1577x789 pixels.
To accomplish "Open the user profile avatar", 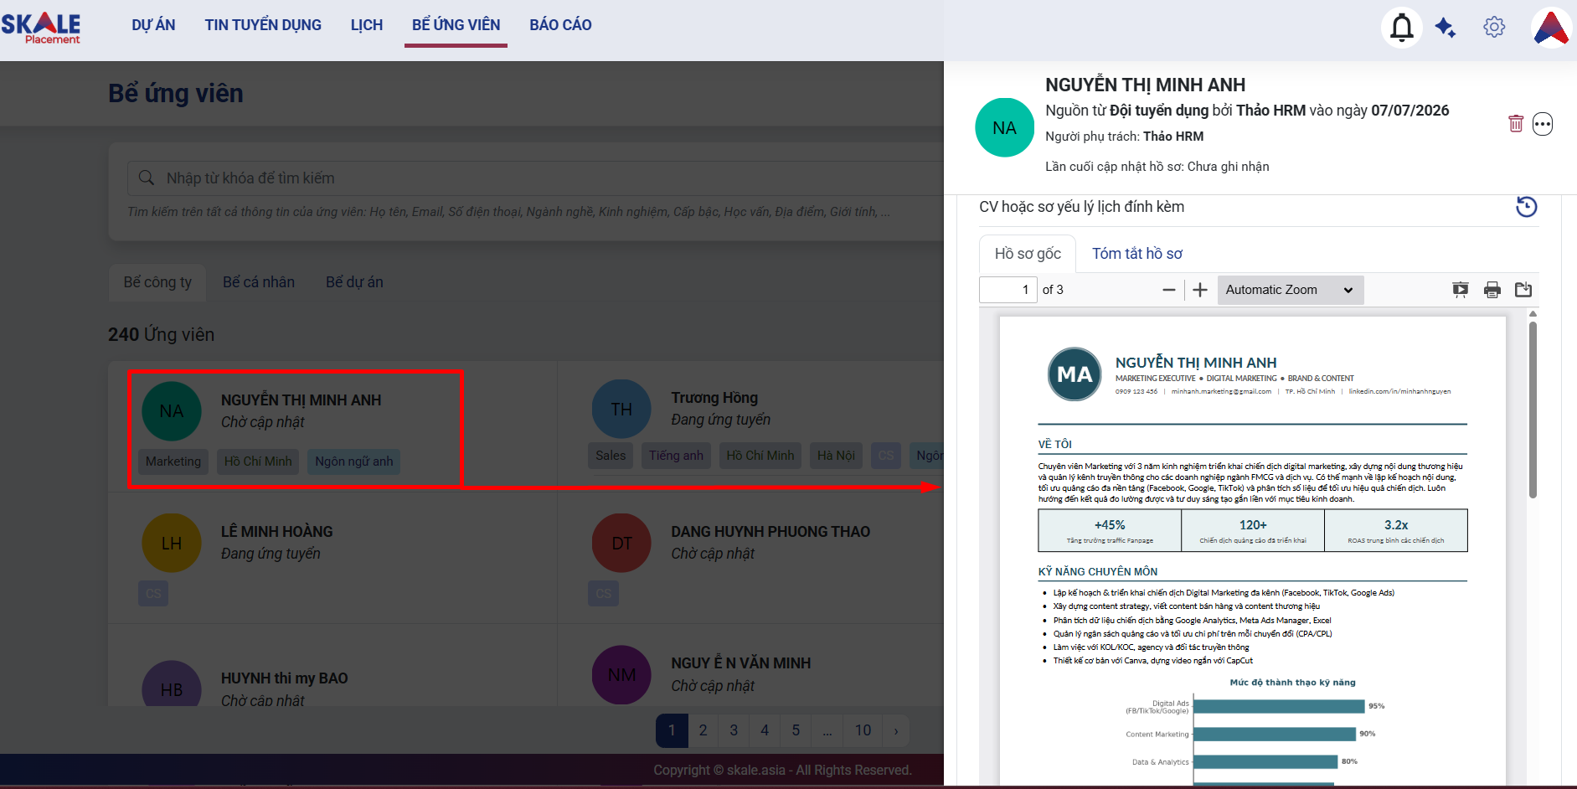I will (1551, 28).
